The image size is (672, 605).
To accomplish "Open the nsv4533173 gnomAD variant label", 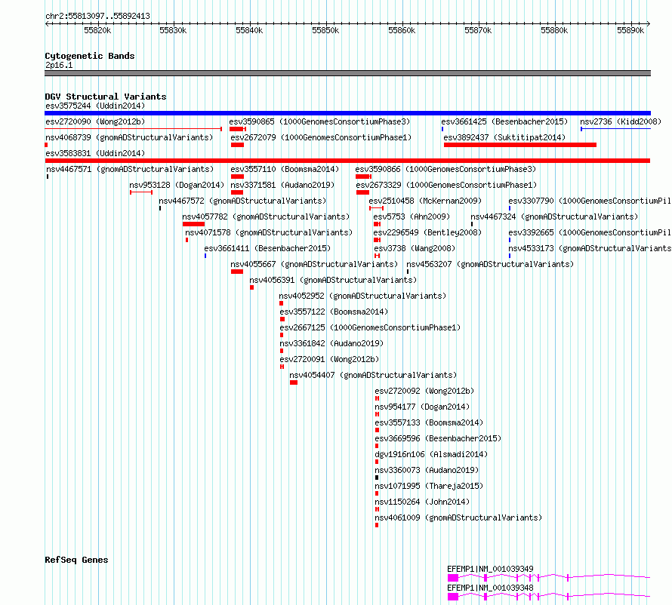I will coord(590,248).
